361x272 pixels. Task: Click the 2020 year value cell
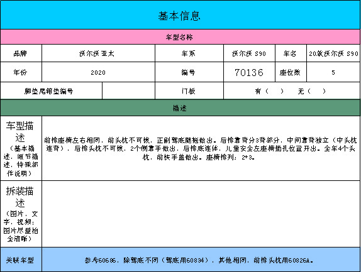point(98,72)
